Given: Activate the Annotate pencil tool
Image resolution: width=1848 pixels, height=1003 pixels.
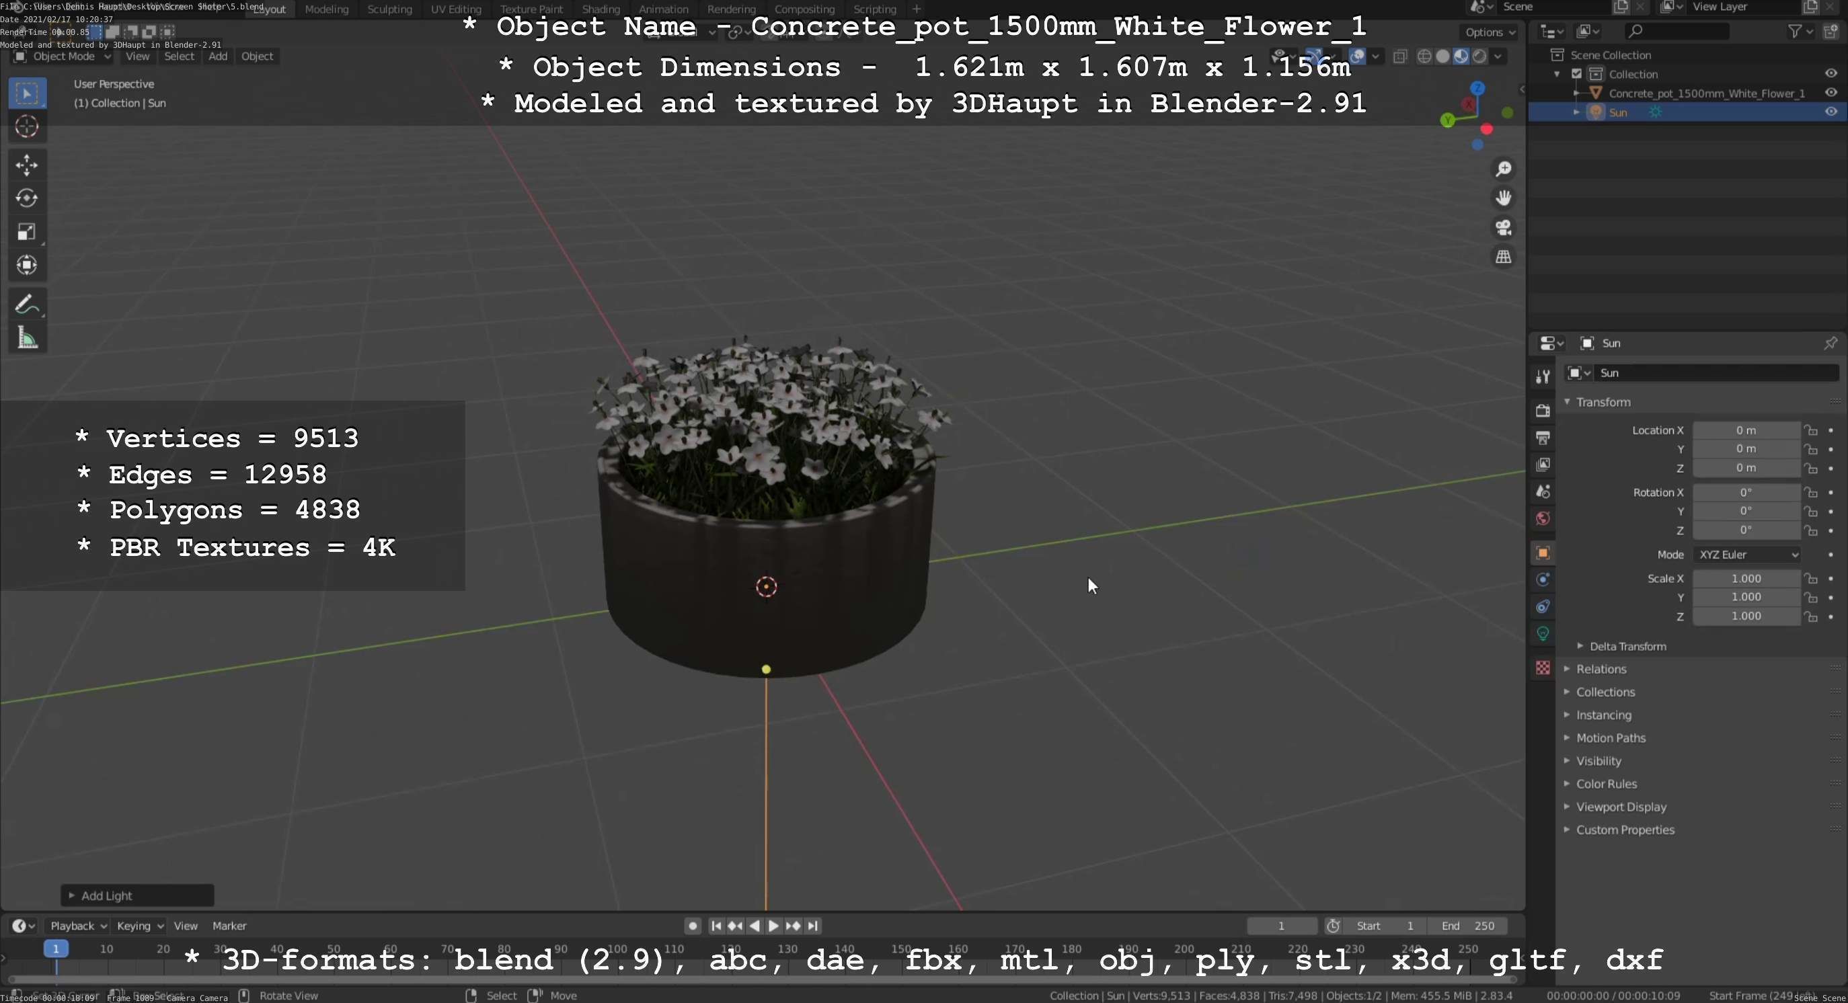Looking at the screenshot, I should (x=28, y=304).
